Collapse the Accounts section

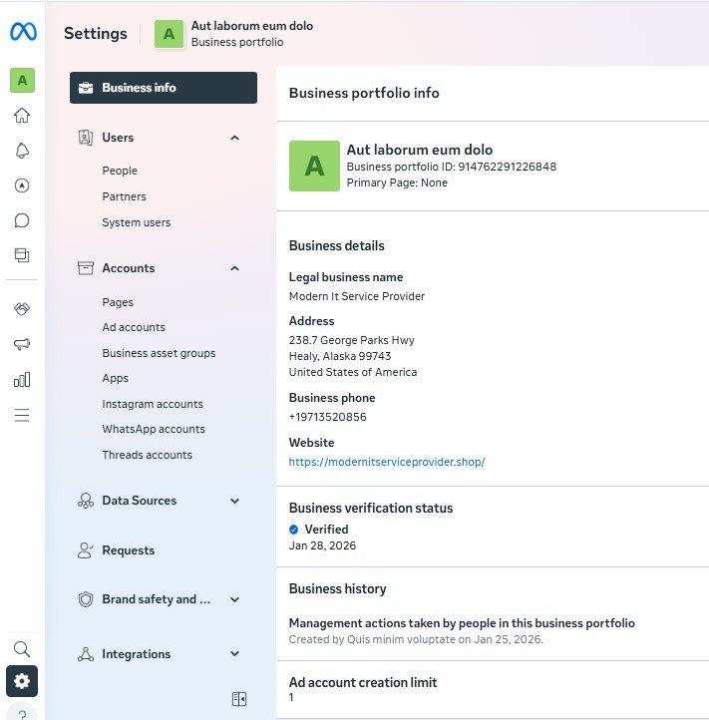(235, 268)
